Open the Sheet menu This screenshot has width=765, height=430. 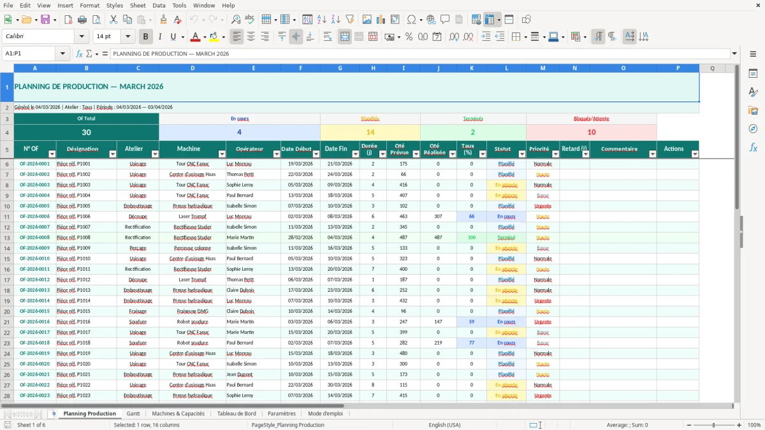coord(138,5)
